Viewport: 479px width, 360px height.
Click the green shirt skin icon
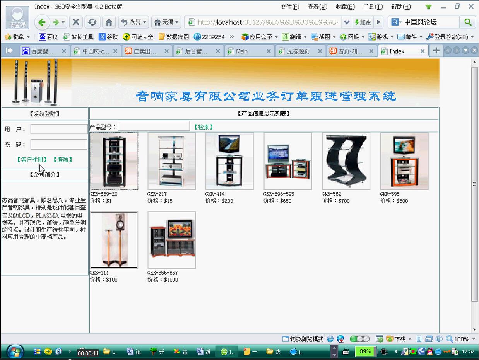(x=428, y=7)
